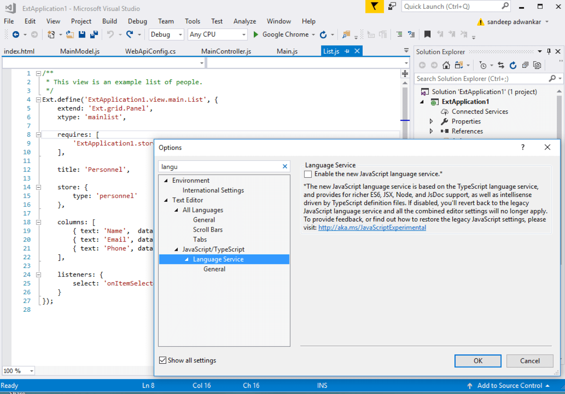
Task: Select International Settings in Options tree
Action: point(213,190)
